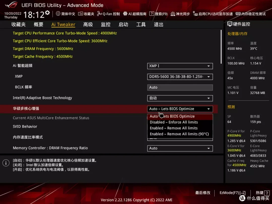
Task: Click the BCLK 频率 Auto input field
Action: click(x=180, y=87)
